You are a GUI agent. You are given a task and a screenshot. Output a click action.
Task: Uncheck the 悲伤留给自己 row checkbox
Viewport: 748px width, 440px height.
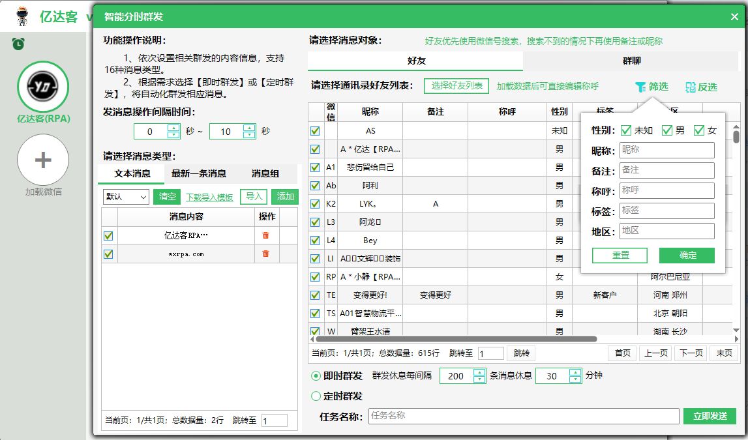[x=315, y=168]
